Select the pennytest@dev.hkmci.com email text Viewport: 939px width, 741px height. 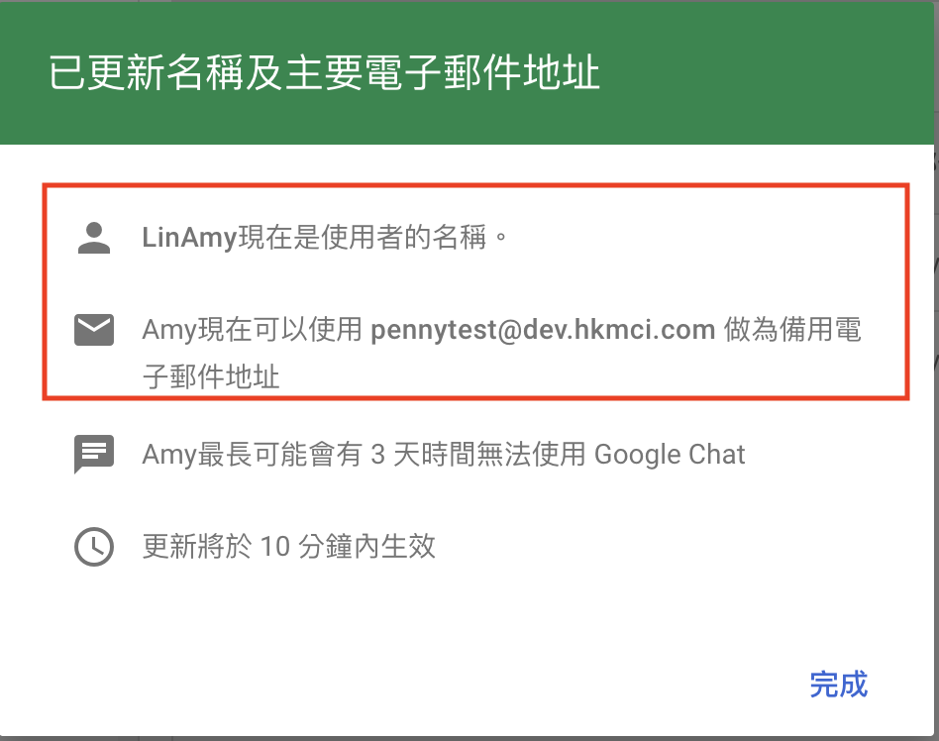543,330
